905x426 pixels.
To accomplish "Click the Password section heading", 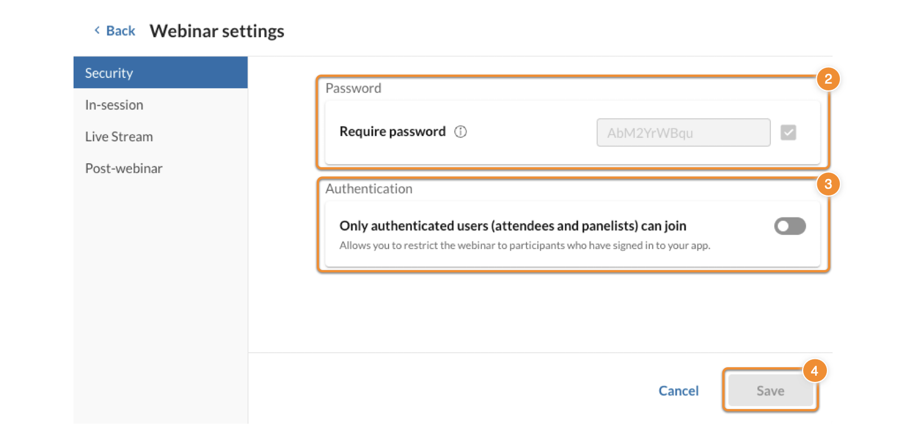I will (354, 89).
